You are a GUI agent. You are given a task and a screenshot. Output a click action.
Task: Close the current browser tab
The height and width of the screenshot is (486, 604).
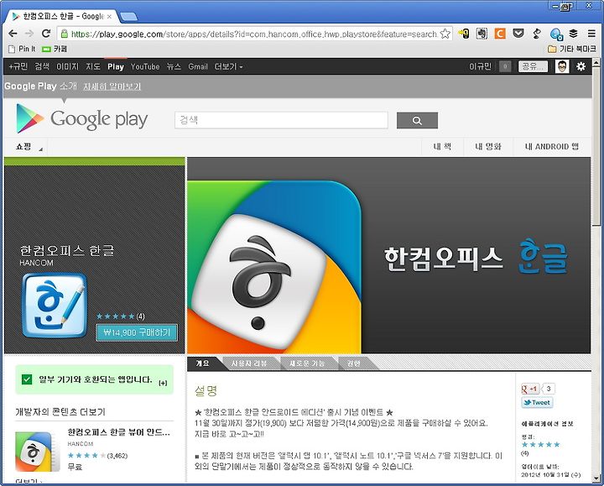109,16
